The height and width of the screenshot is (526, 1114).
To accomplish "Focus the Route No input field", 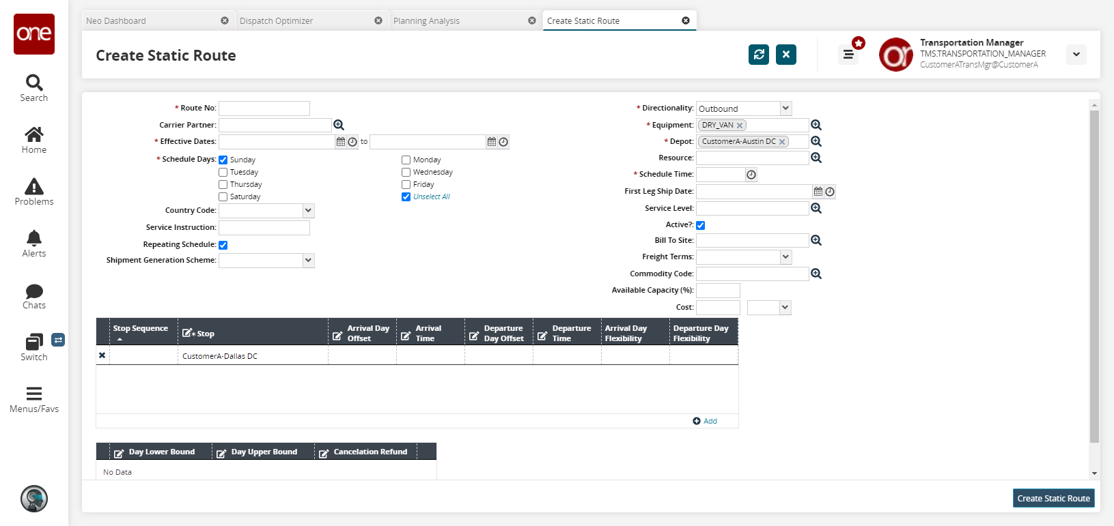I will coord(264,108).
